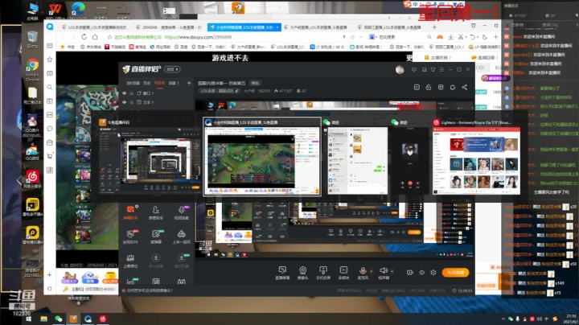Screen dimensions: 579x325
Task: Open the 直播回看 link on the Douyu page
Action: click(x=484, y=58)
